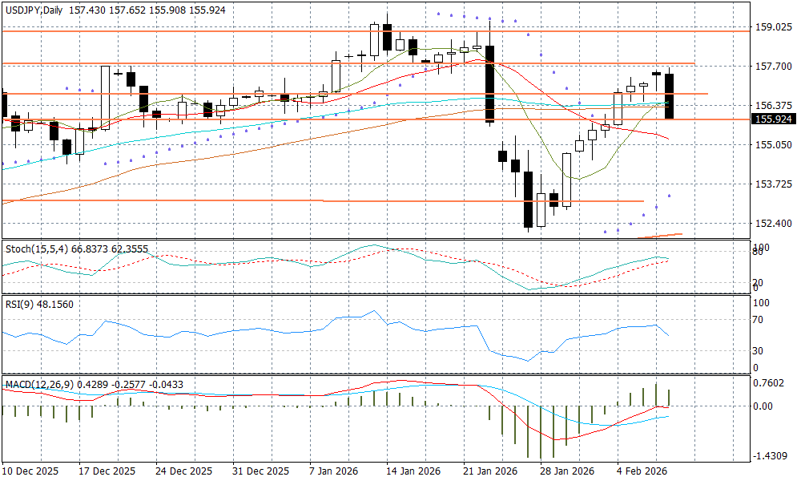Image resolution: width=801 pixels, height=481 pixels.
Task: Click the 156.375 price scale label
Action: [x=774, y=106]
